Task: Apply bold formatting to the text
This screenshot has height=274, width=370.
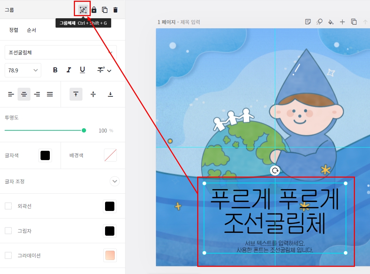Action: (55, 70)
